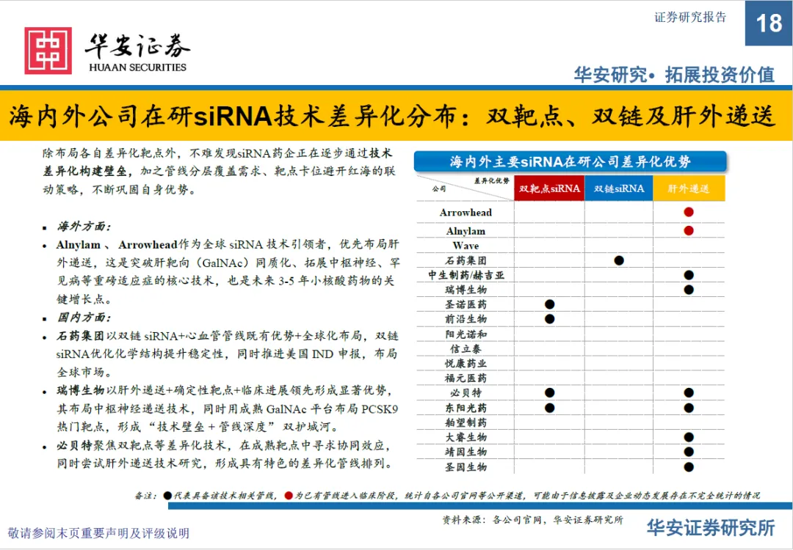Click the 华安证券 calligraphy brand name
The image size is (793, 550).
coord(137,45)
